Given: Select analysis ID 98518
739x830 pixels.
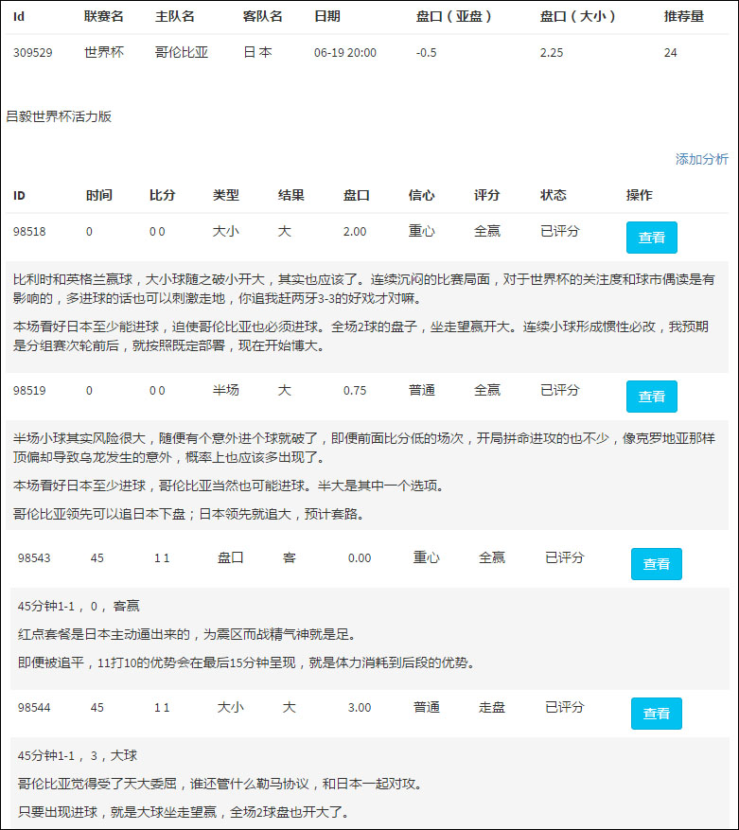Looking at the screenshot, I should pyautogui.click(x=29, y=231).
